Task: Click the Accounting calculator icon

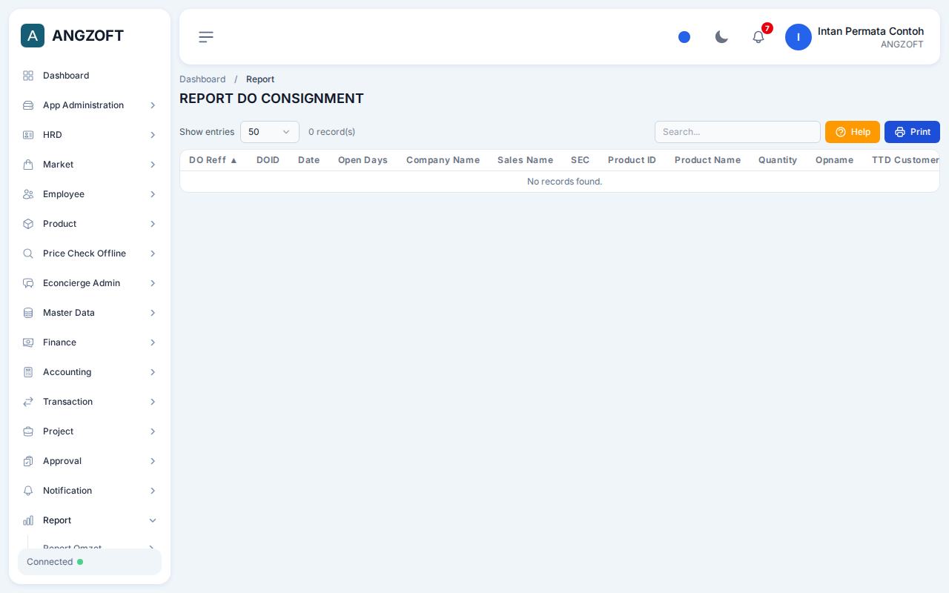Action: 28,372
